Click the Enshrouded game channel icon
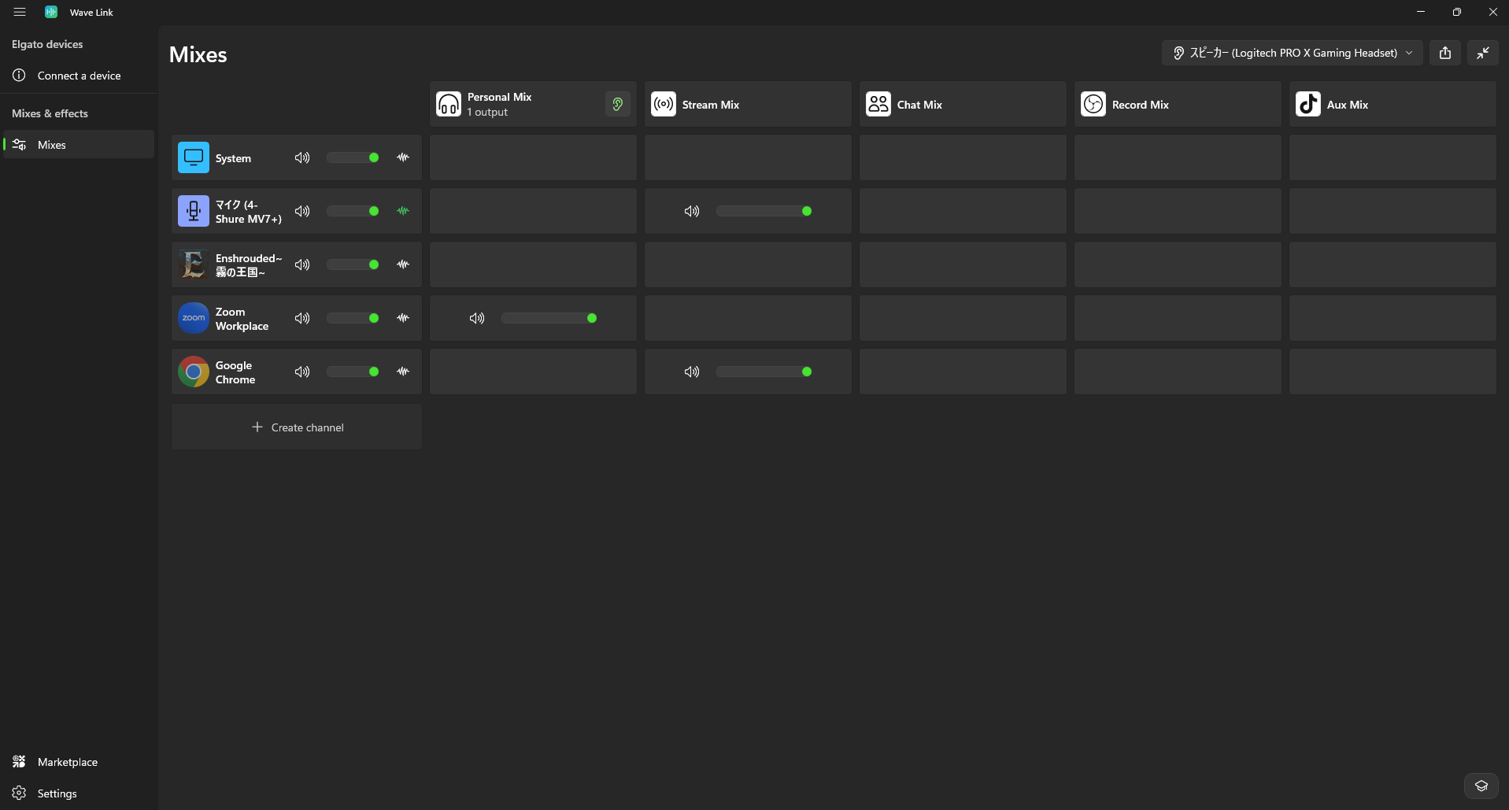 (194, 264)
